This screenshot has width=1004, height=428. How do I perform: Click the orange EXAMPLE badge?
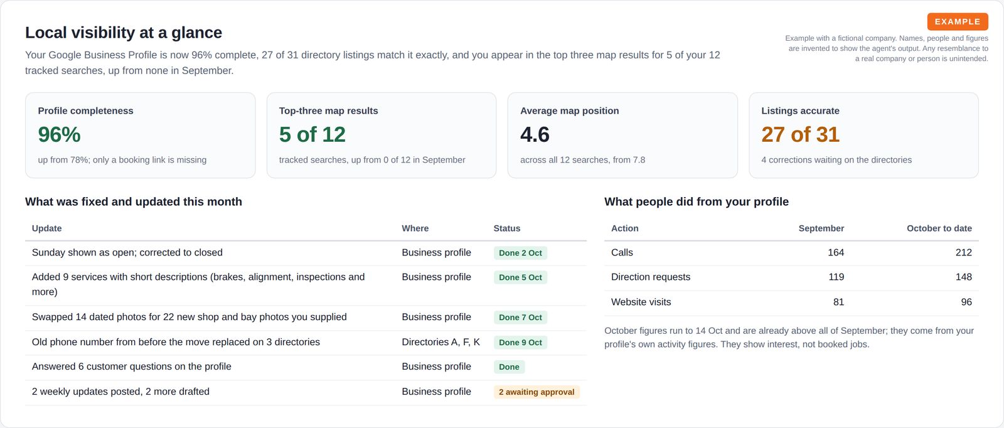[958, 21]
